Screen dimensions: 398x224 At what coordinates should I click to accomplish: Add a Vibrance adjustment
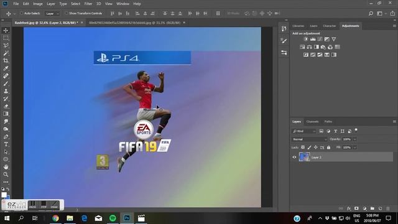pos(334,39)
